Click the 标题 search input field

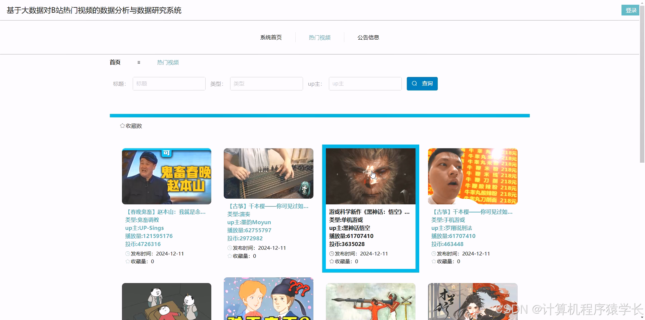click(169, 83)
